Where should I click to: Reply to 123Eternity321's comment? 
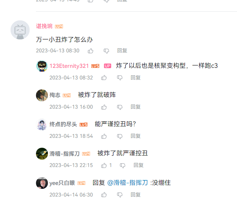coord(136,78)
